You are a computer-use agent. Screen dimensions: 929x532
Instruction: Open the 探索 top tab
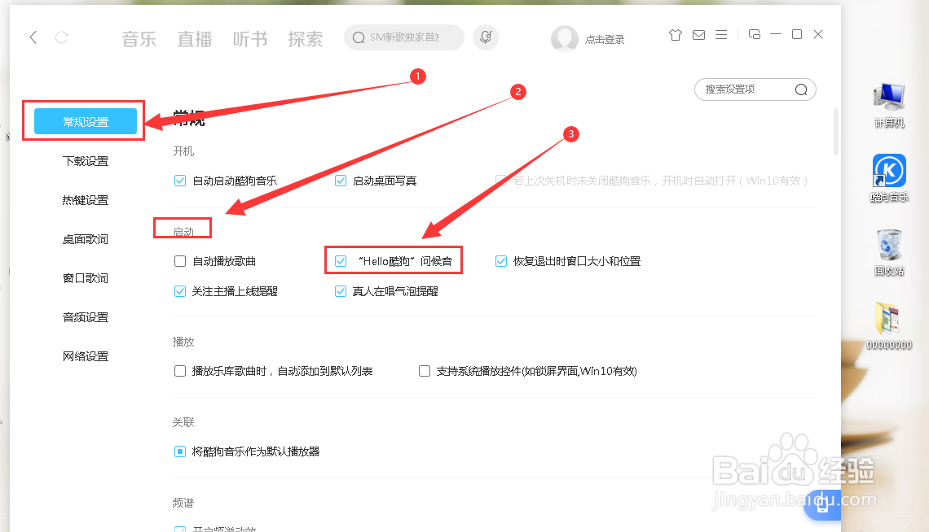305,39
